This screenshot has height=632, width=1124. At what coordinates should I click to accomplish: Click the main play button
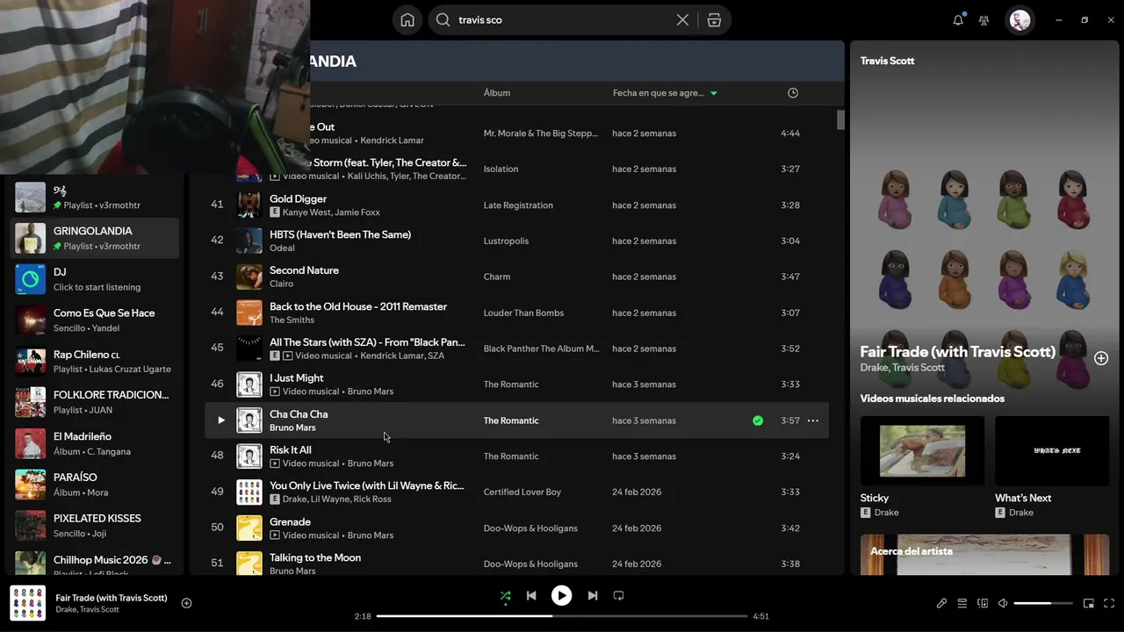click(561, 595)
